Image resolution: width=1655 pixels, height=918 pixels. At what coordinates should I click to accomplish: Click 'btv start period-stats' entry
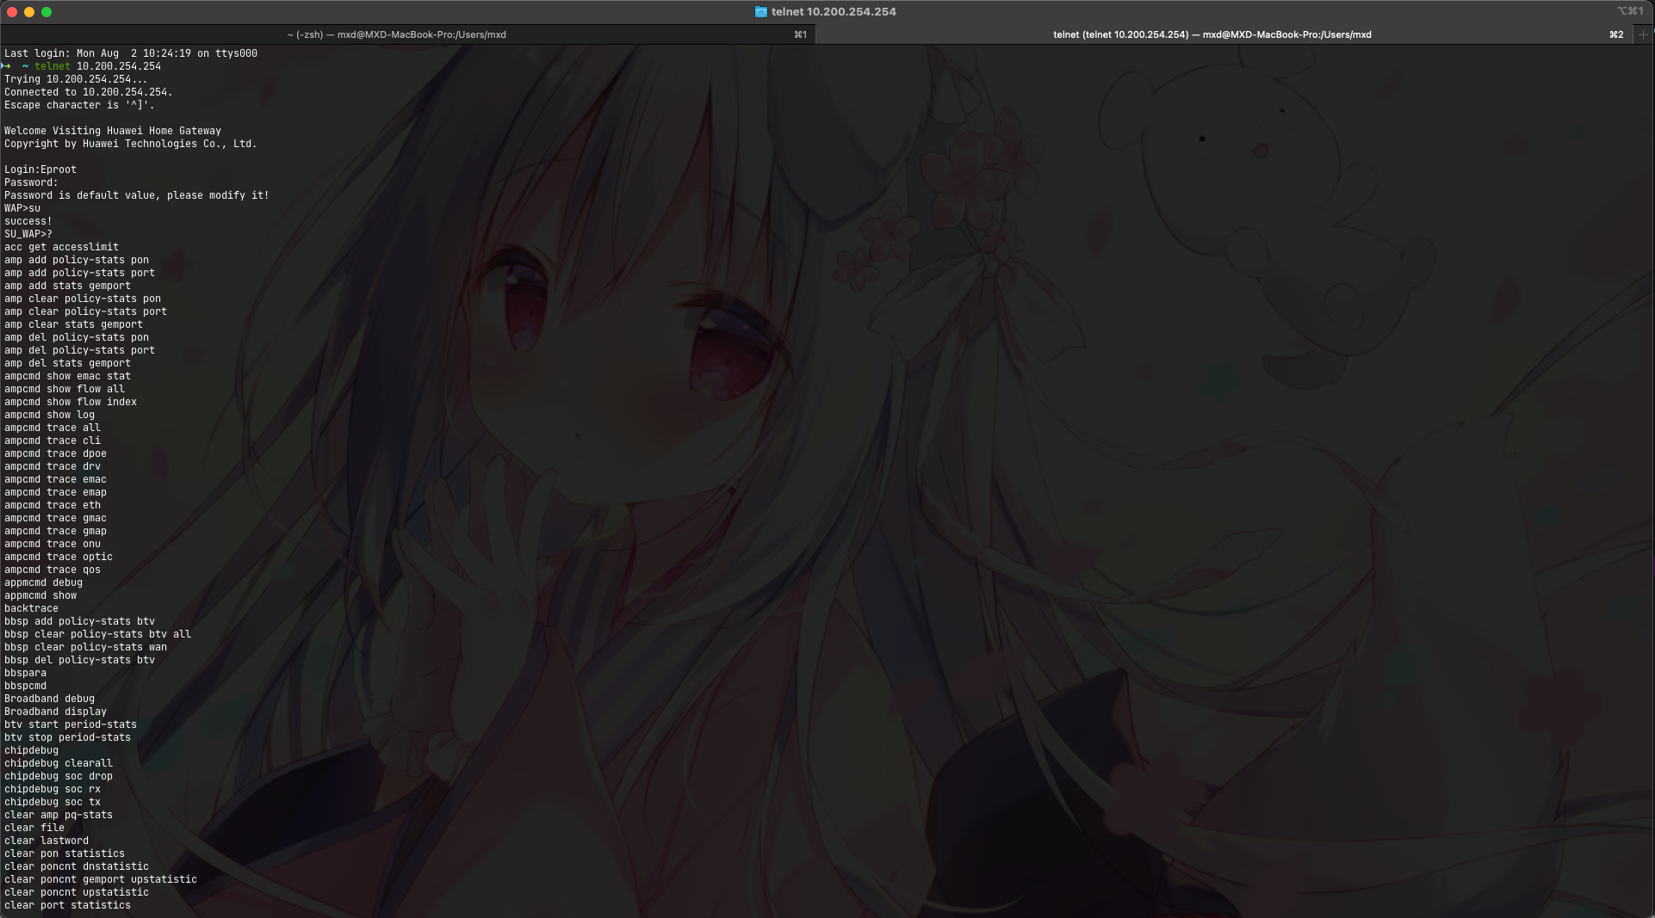71,724
